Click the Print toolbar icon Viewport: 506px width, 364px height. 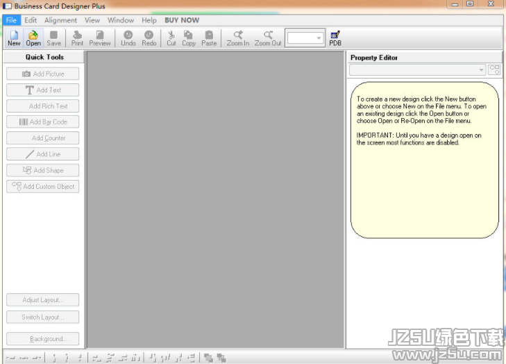coord(77,38)
